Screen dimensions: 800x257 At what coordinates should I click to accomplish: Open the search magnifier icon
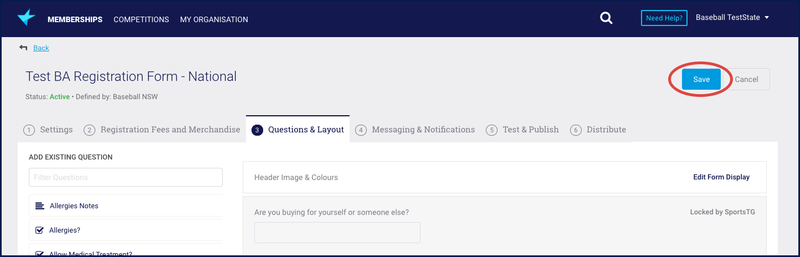point(606,18)
